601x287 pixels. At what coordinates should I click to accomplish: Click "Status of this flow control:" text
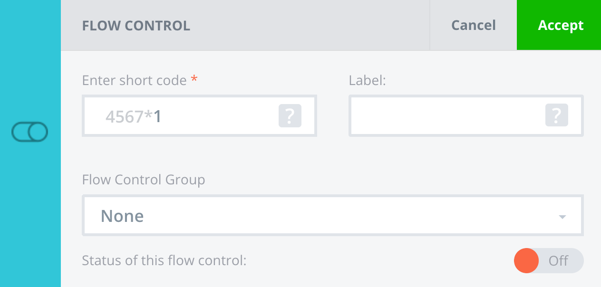pyautogui.click(x=164, y=261)
